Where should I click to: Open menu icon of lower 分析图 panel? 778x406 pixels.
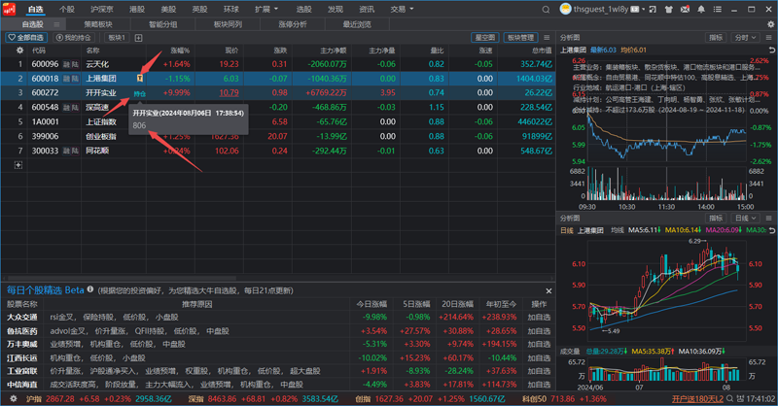click(769, 219)
